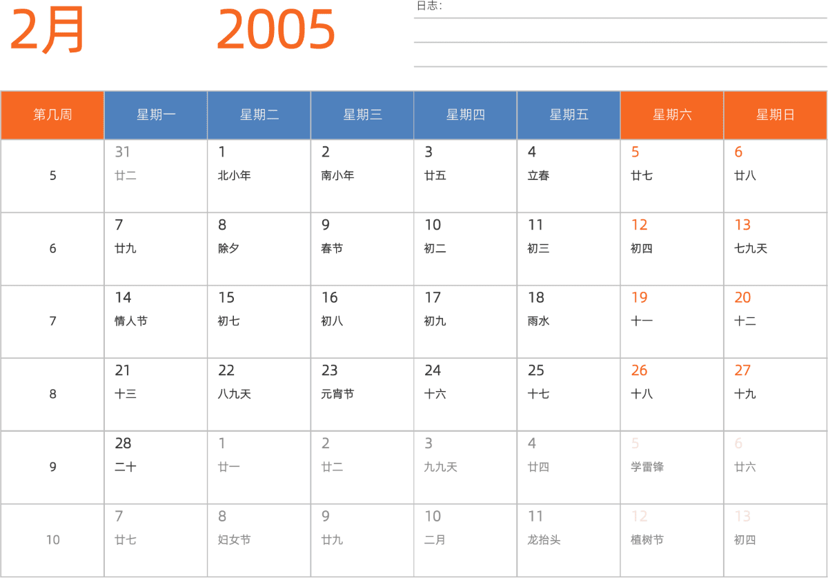The height and width of the screenshot is (578, 828).
Task: Click the greyed 龙抬头 label
Action: [x=544, y=540]
